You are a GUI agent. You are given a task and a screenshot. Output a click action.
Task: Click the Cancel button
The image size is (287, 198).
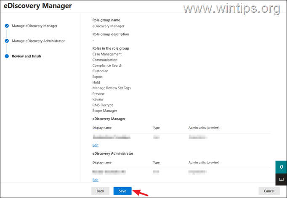pos(269,191)
